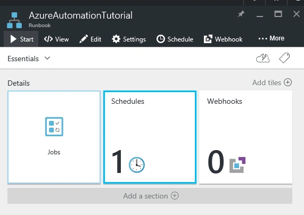Click Add tiles plus button
304x215 pixels.
coord(287,82)
